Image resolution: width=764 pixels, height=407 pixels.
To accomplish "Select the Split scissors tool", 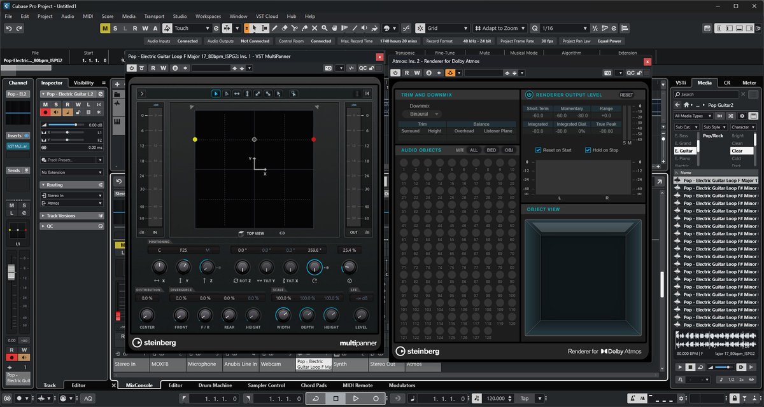I will [294, 28].
